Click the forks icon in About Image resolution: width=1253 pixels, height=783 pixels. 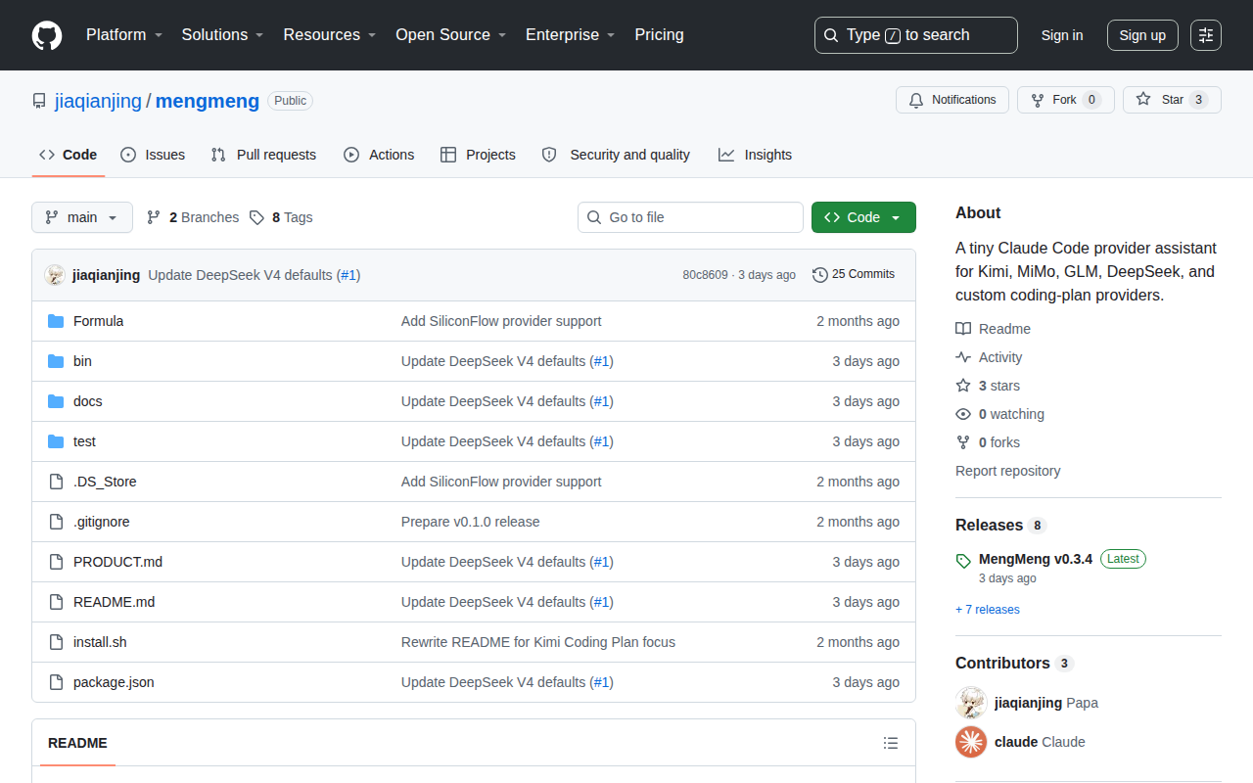(963, 442)
